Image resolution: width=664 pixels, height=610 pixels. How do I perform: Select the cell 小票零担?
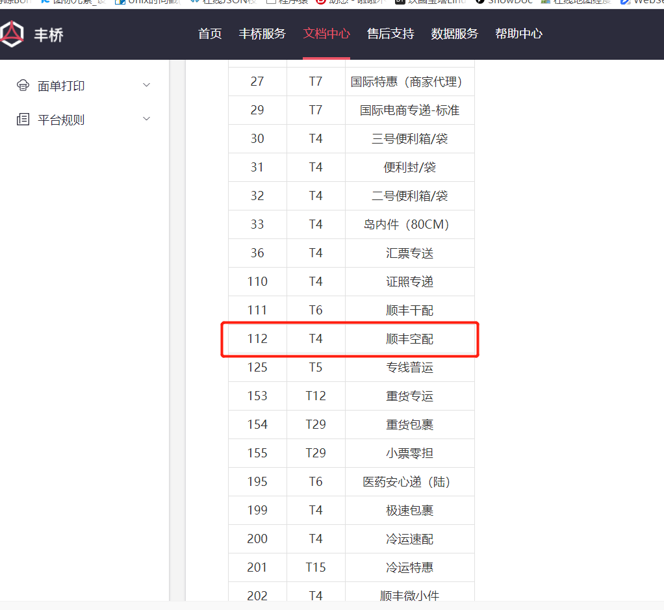coord(409,453)
